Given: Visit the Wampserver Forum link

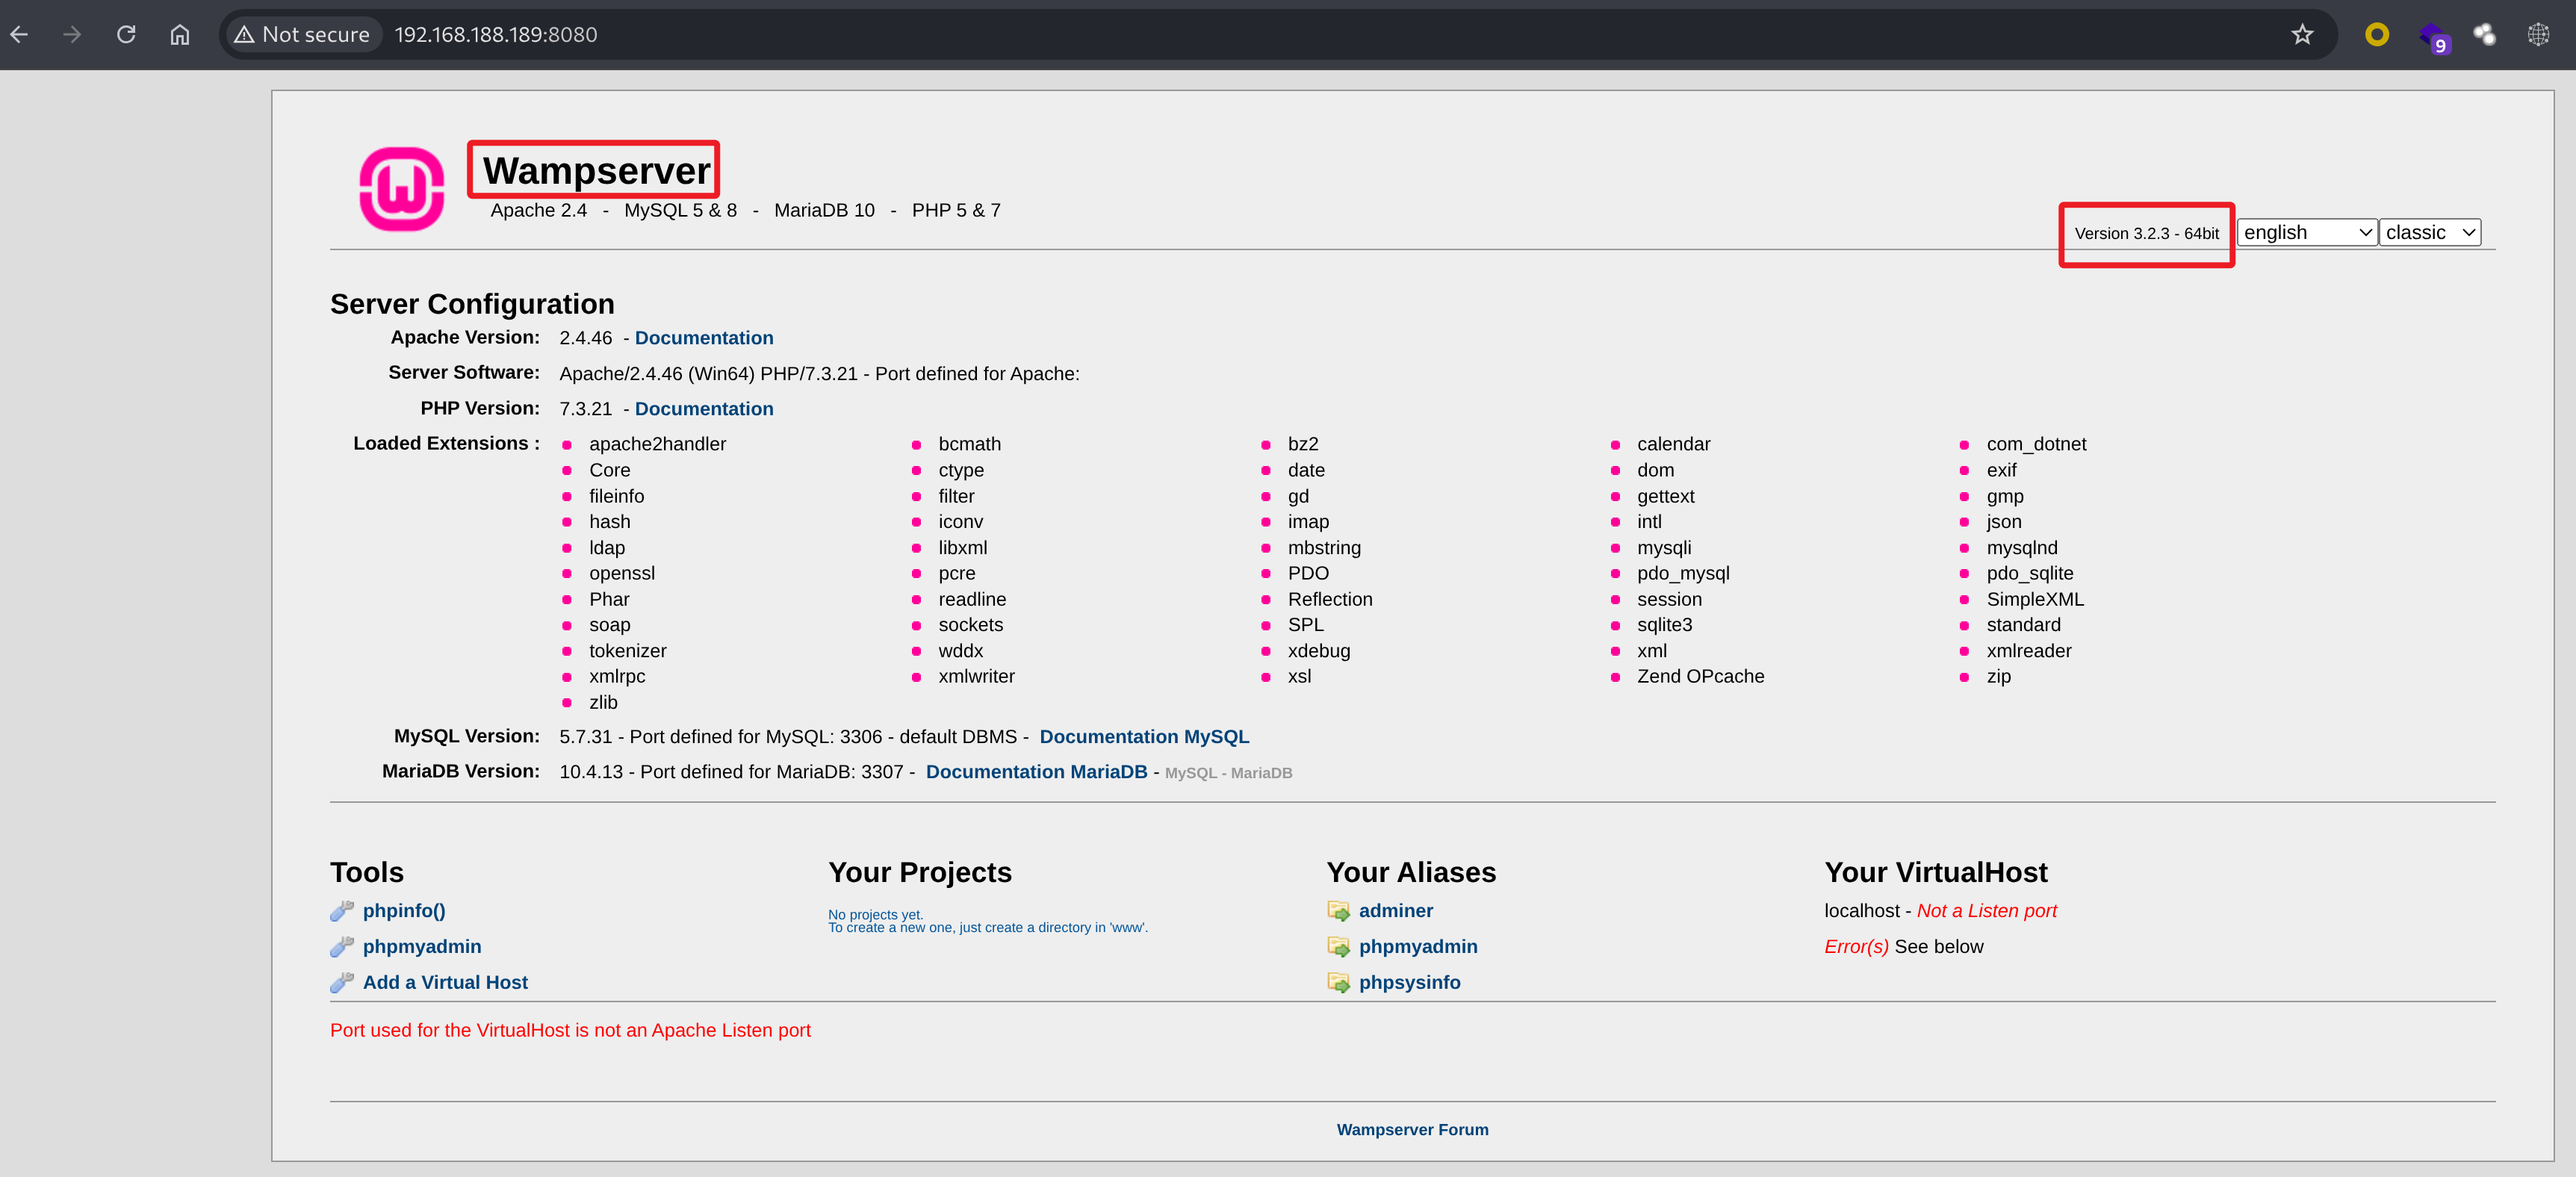Looking at the screenshot, I should [1412, 1130].
